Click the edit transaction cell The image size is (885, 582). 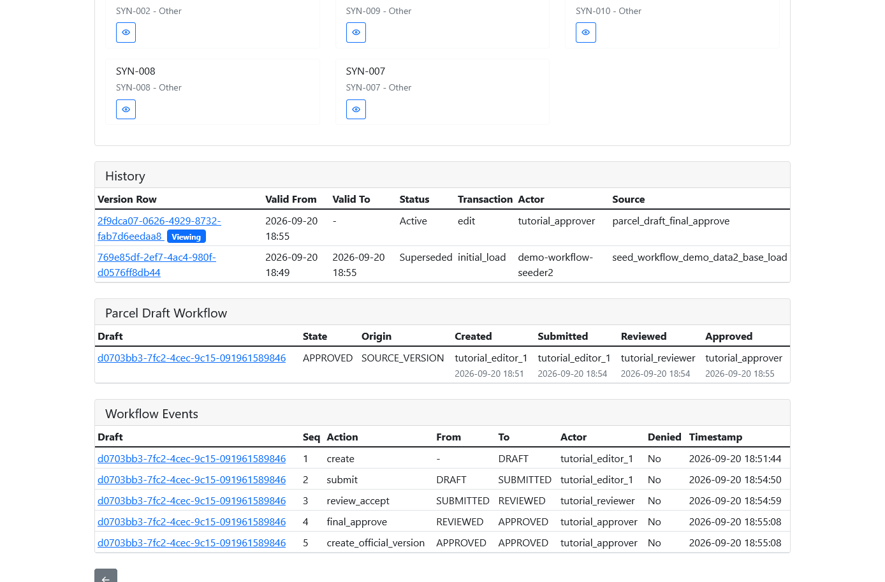point(466,221)
